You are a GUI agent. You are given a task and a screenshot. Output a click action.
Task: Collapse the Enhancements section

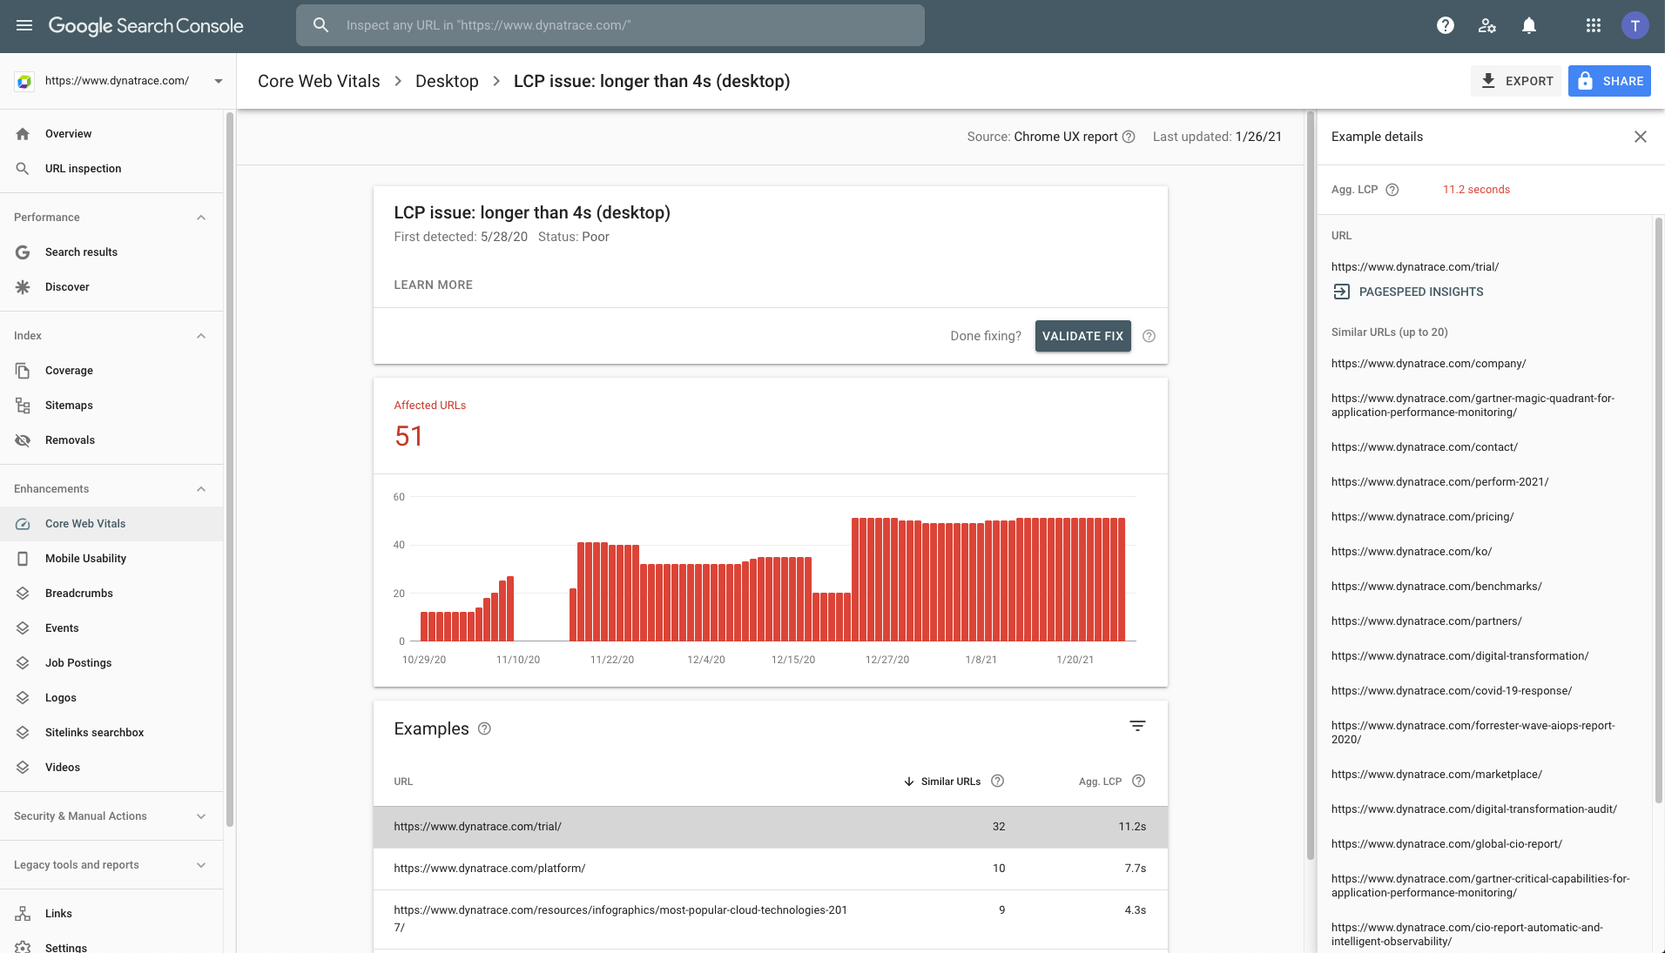[201, 489]
